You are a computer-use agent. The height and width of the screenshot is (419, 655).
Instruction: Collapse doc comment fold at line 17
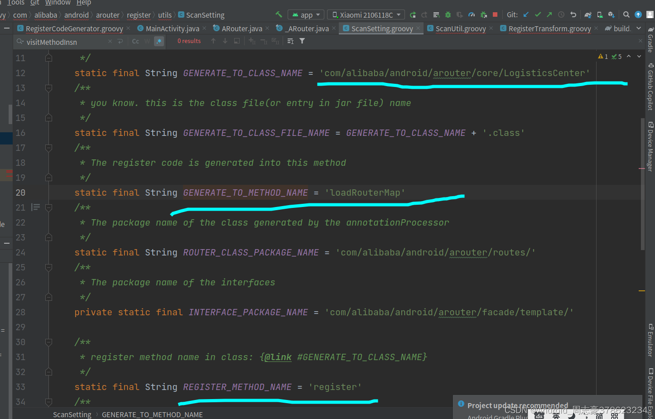48,148
